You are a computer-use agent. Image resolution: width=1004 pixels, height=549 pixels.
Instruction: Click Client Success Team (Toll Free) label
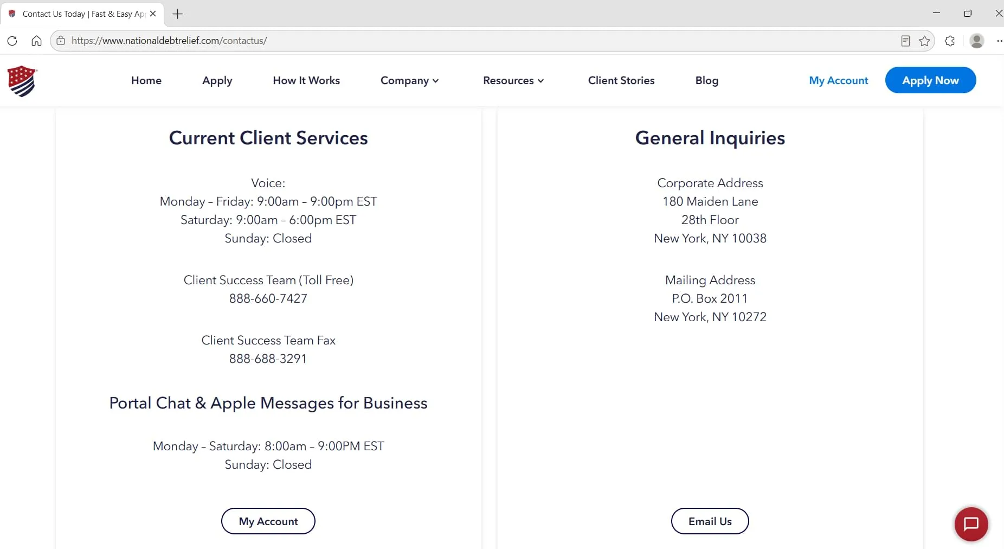[268, 280]
